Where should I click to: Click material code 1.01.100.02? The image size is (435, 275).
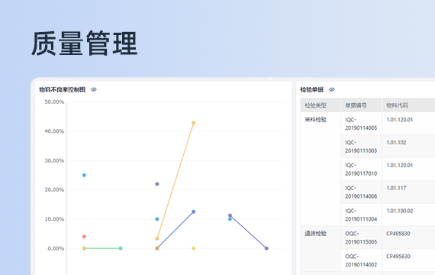click(x=399, y=211)
